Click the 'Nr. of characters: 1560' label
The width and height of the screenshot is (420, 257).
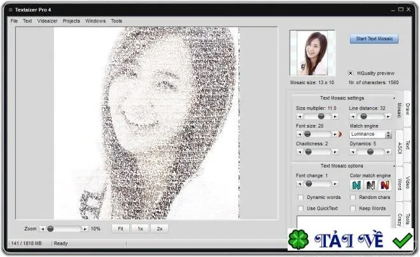374,82
